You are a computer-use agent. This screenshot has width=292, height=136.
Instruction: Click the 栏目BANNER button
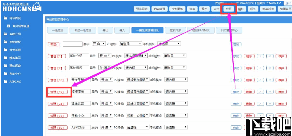(201, 30)
